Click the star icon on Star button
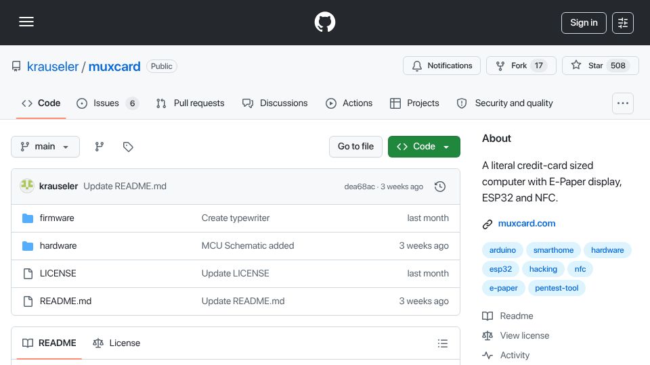The width and height of the screenshot is (650, 365). [576, 65]
